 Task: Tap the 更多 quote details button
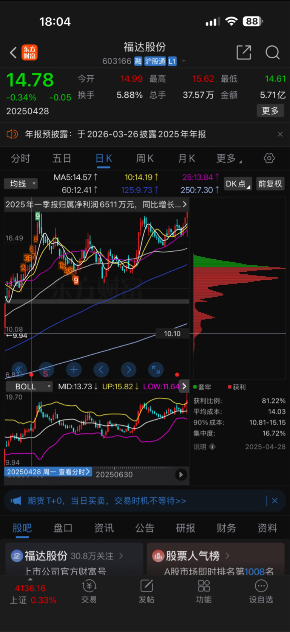tap(270, 111)
